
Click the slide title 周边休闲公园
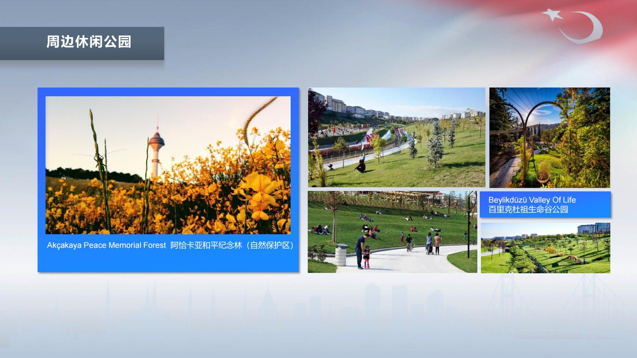click(x=89, y=42)
